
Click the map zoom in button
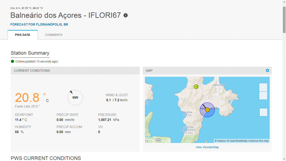pos(263,87)
